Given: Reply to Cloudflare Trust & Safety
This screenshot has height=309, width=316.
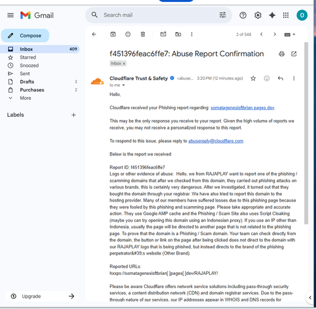Looking at the screenshot, I should (x=281, y=78).
